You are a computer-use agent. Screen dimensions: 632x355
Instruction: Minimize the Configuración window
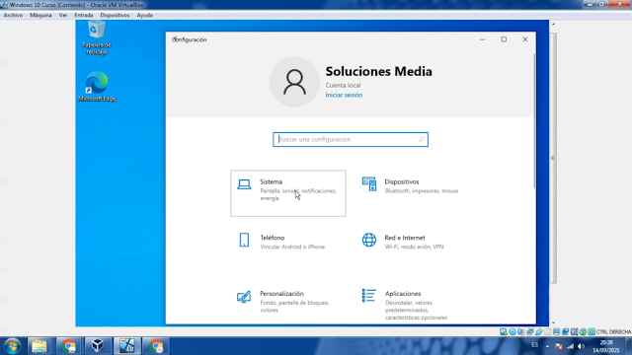pyautogui.click(x=483, y=39)
